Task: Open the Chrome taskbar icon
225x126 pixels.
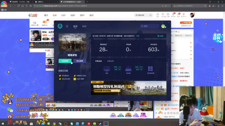Action: click(54, 124)
